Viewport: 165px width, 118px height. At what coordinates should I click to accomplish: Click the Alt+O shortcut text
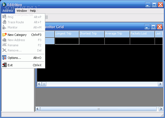pos(37,58)
